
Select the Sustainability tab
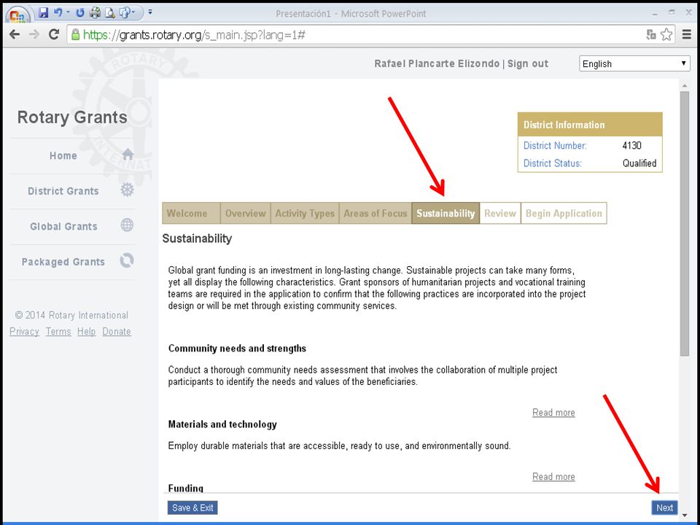(446, 213)
